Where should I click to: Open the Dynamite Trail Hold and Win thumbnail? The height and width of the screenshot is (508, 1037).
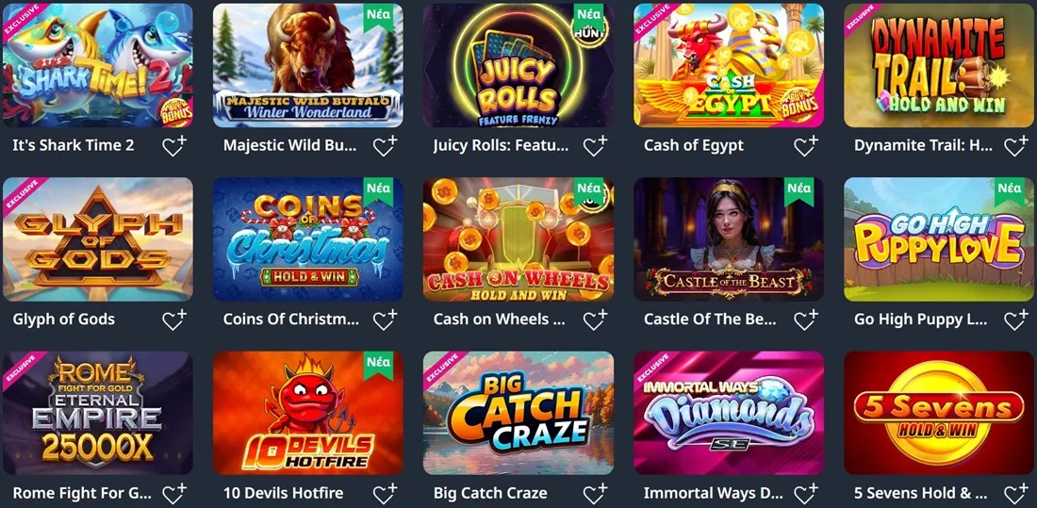click(x=939, y=65)
